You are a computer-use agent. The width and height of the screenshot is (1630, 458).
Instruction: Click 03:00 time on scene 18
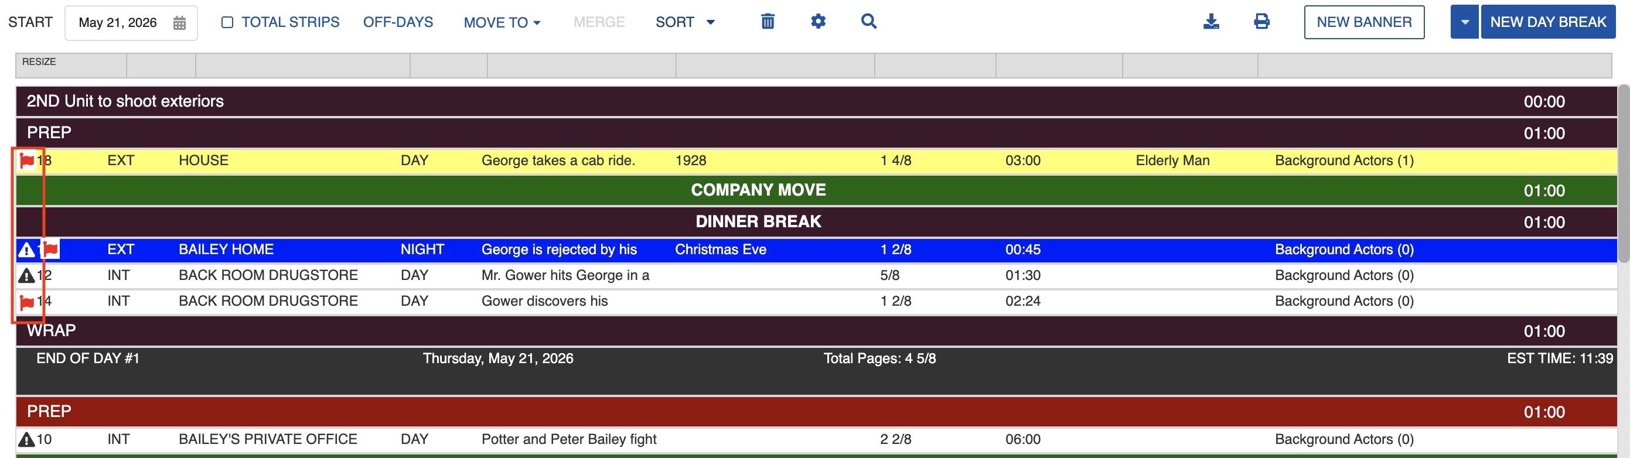[x=1022, y=160]
